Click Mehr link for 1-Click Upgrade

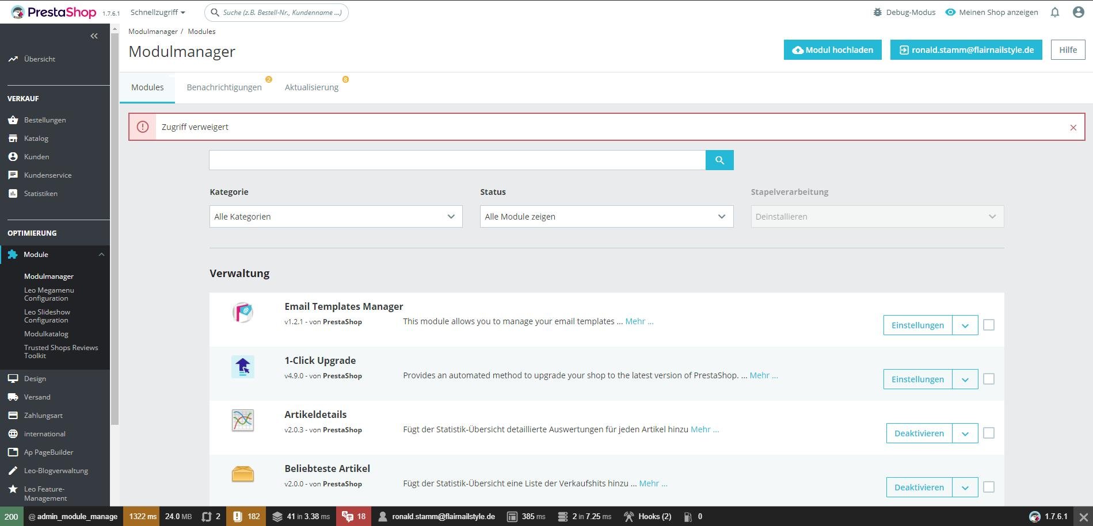click(x=764, y=375)
